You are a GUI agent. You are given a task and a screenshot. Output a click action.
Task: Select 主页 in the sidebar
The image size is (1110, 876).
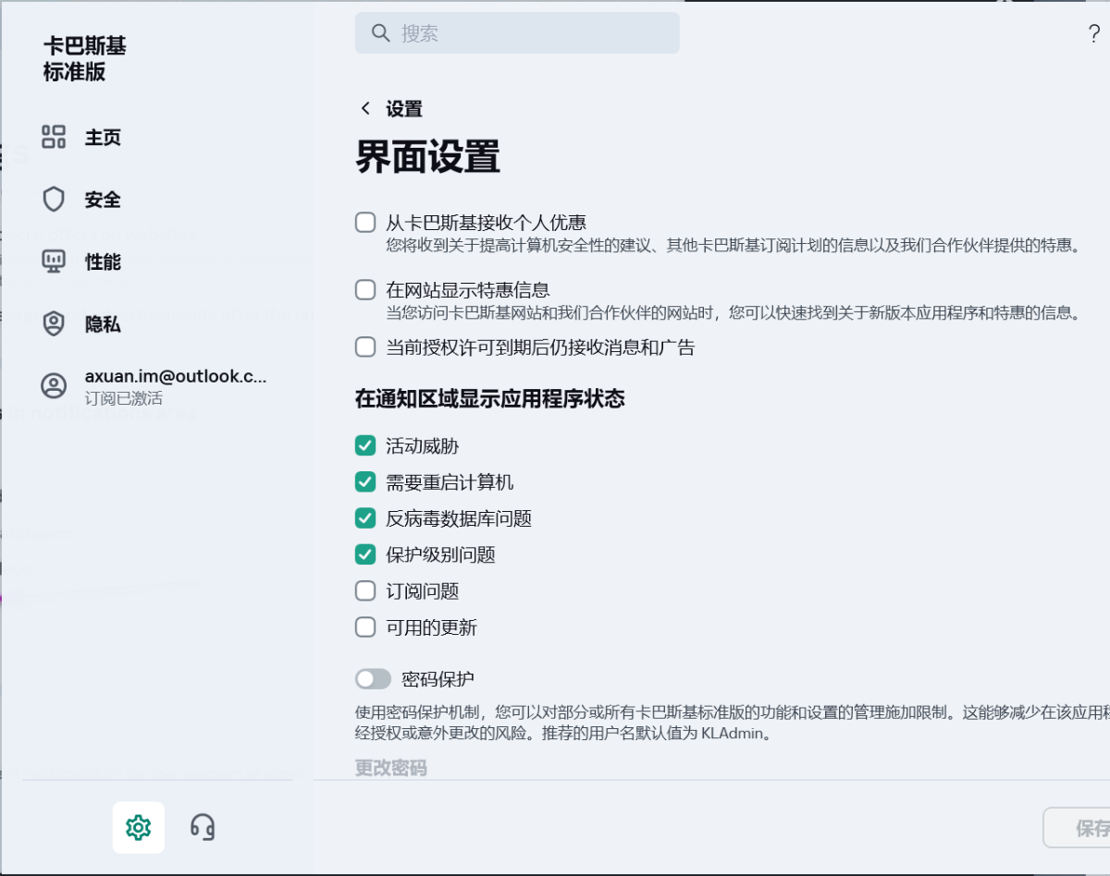tap(103, 138)
